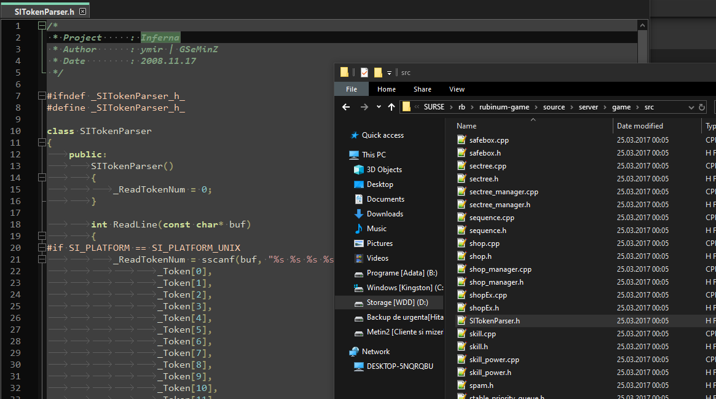Open the recent locations dropdown arrow
The height and width of the screenshot is (399, 716).
[379, 107]
